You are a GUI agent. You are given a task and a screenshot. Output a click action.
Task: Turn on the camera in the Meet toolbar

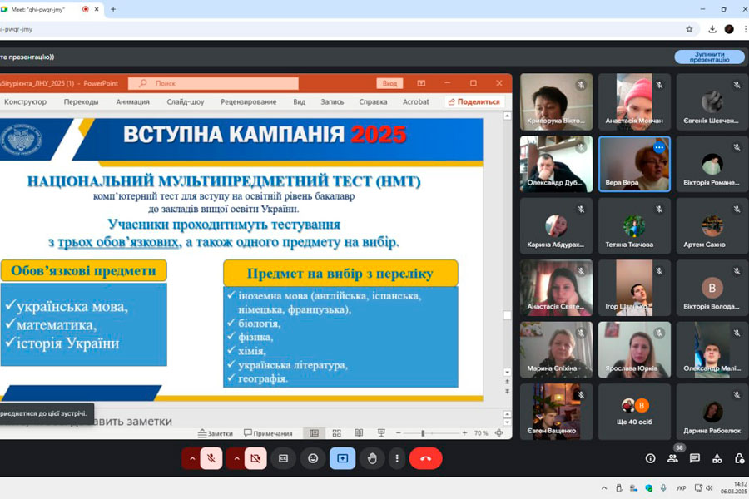(x=255, y=458)
